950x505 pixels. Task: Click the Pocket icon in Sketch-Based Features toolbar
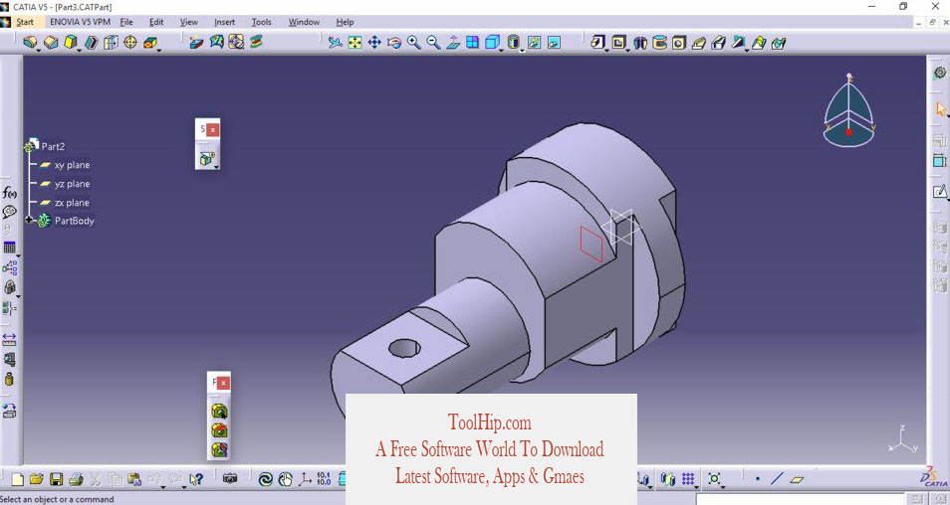point(618,43)
